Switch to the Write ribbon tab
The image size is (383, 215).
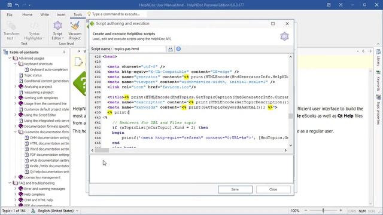click(44, 14)
